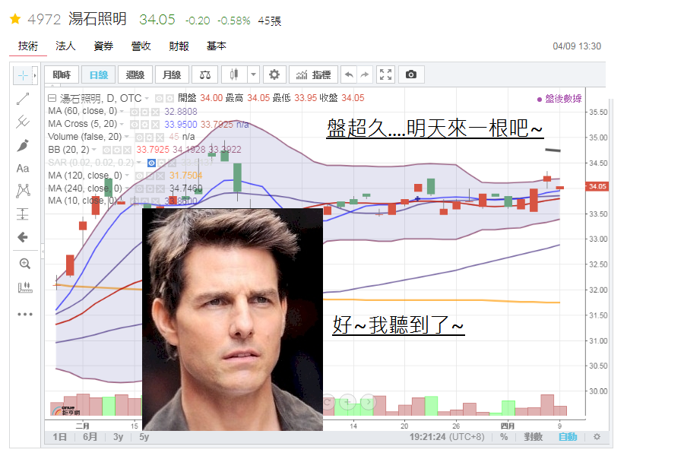
Task: Redo the last chart action
Action: click(x=365, y=74)
